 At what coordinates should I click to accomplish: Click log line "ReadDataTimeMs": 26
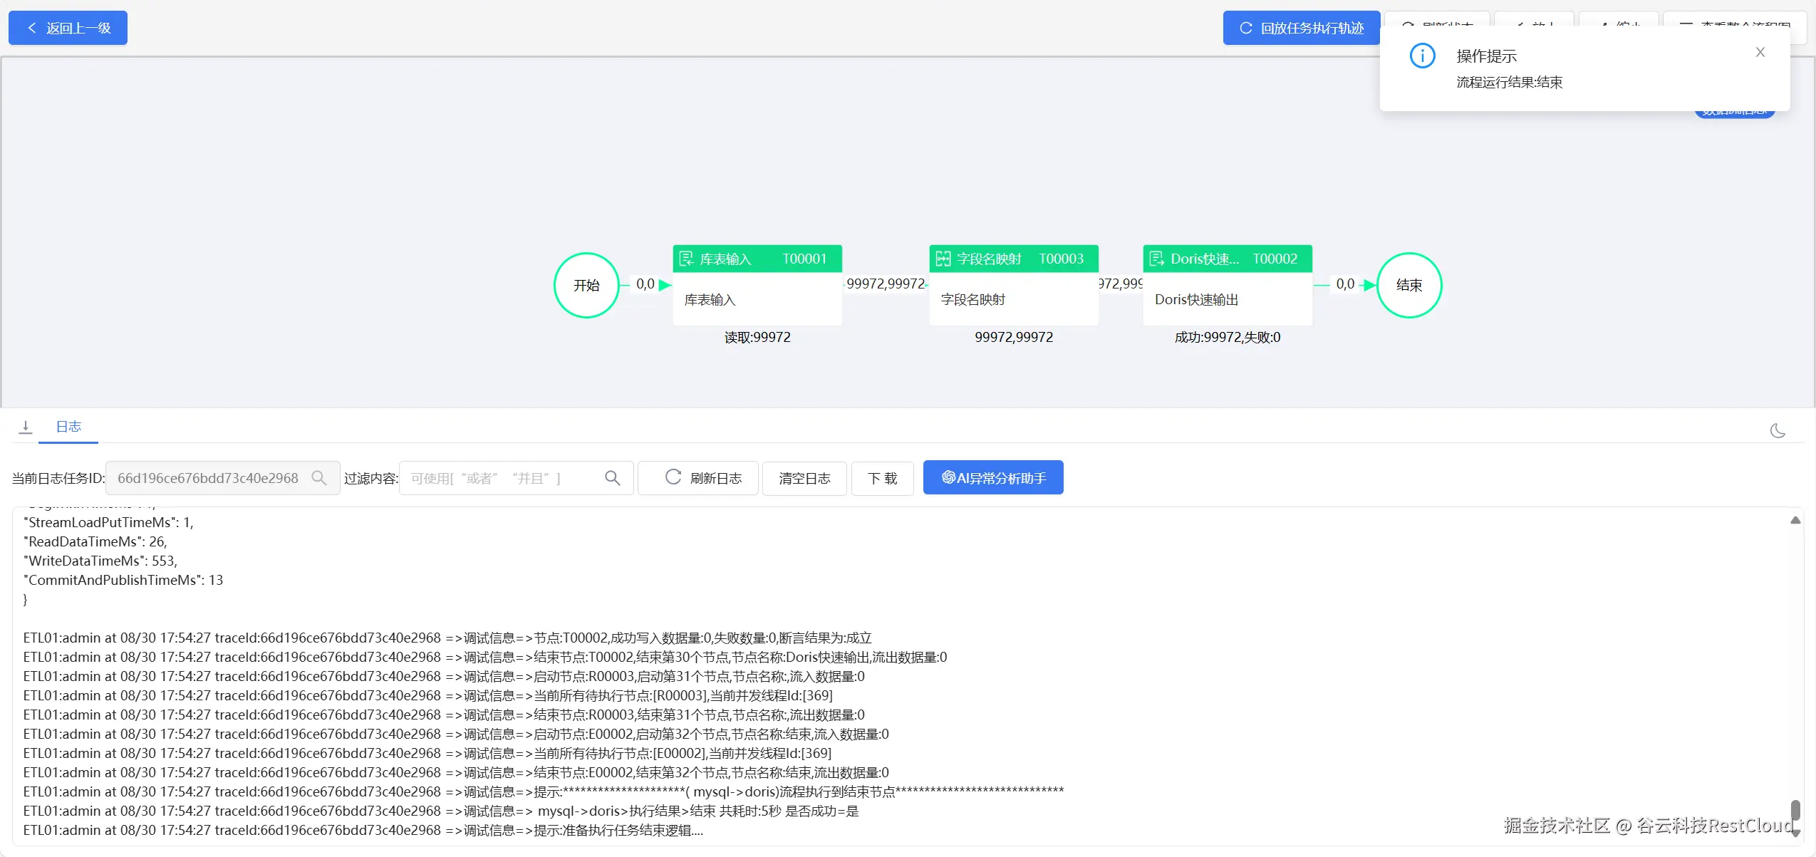pyautogui.click(x=95, y=541)
